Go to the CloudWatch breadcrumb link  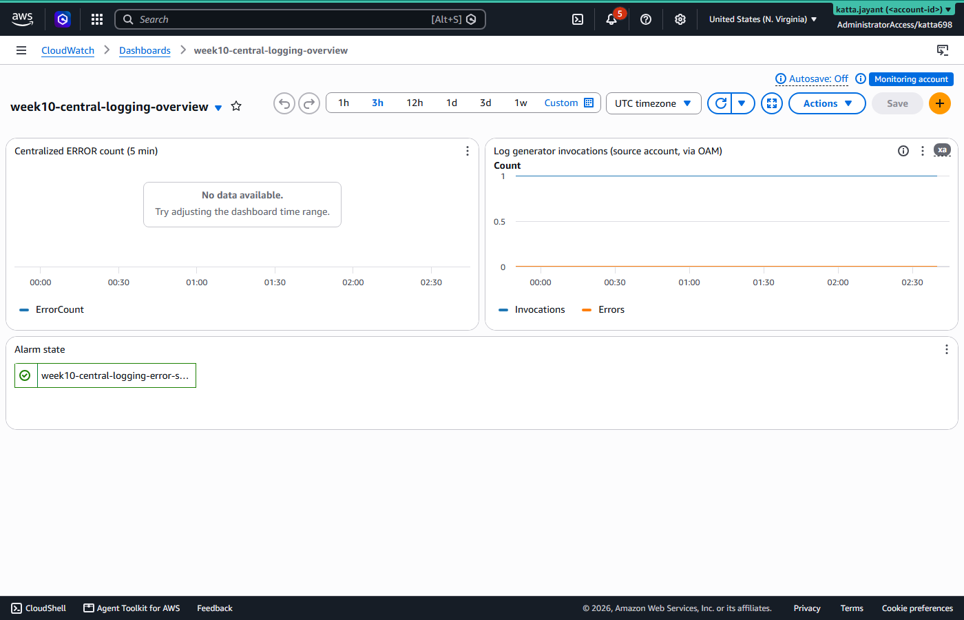point(67,50)
